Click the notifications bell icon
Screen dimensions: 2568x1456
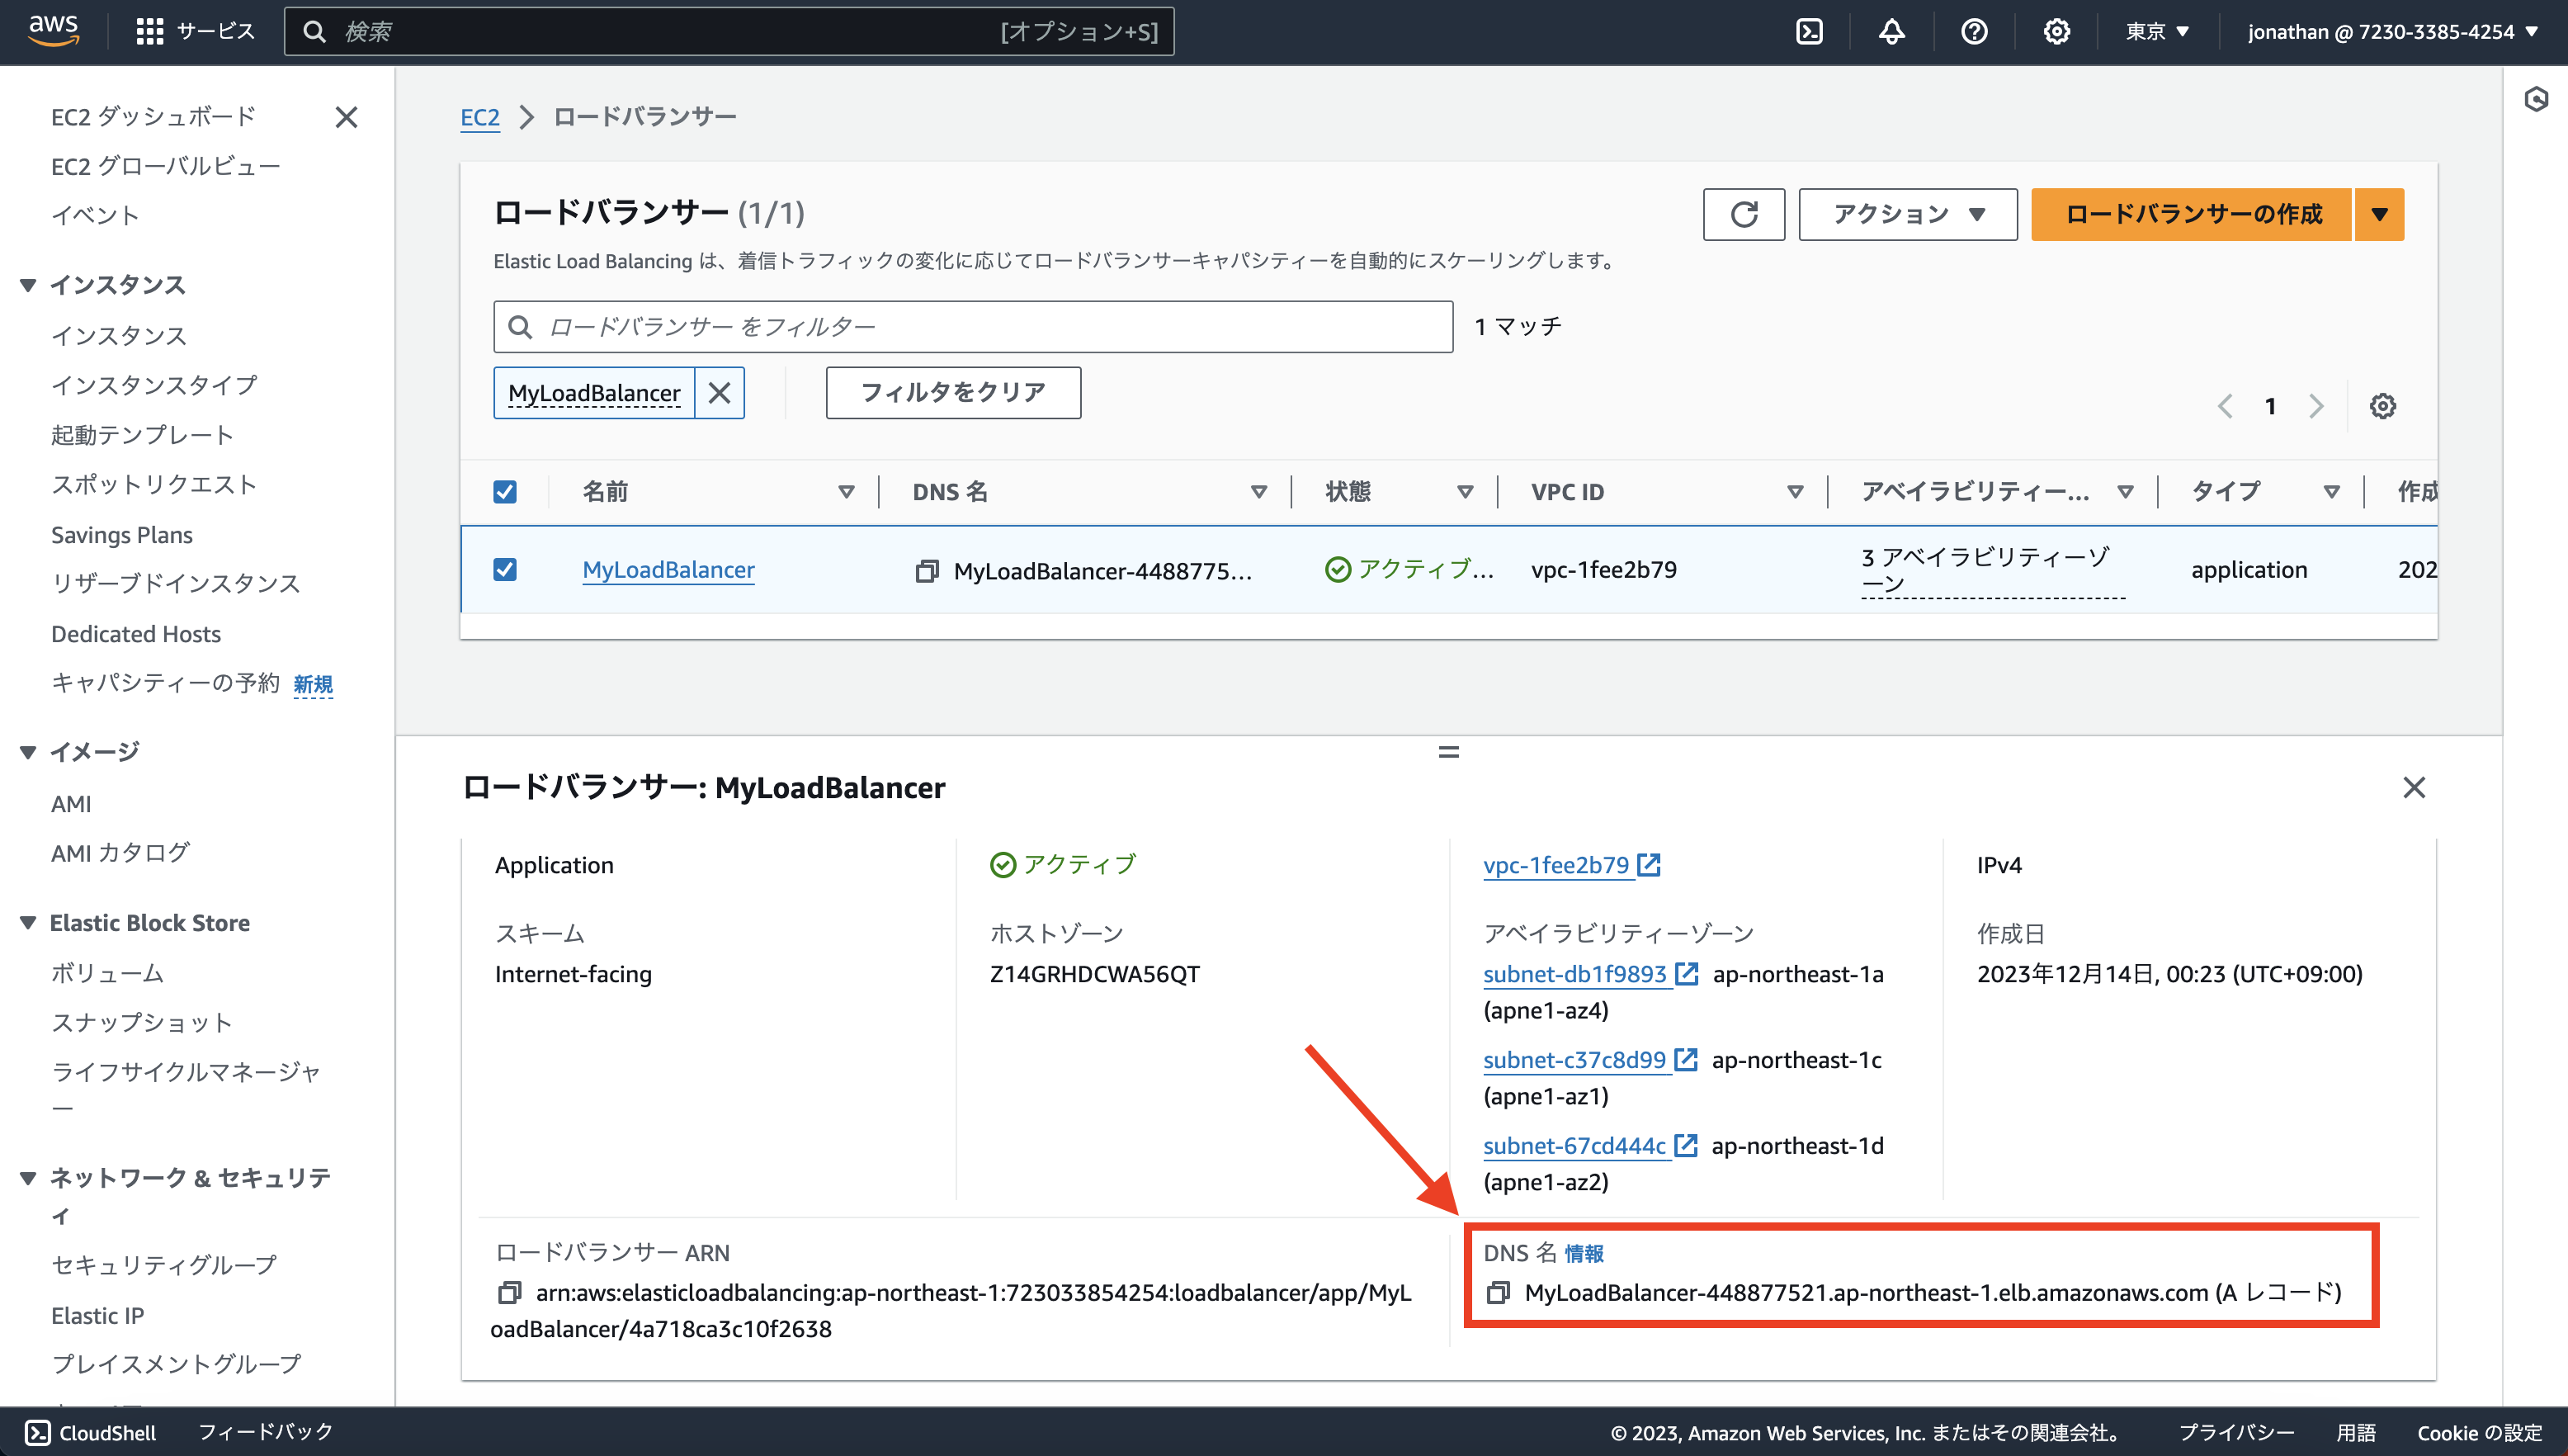pyautogui.click(x=1891, y=31)
